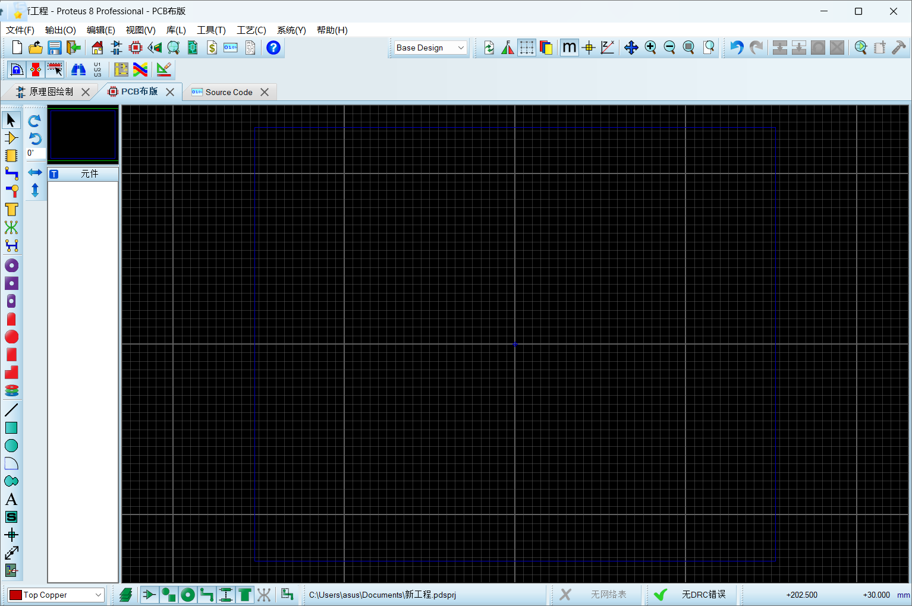This screenshot has height=606, width=912.
Task: Select the round through-hole pad tool
Action: [11, 265]
